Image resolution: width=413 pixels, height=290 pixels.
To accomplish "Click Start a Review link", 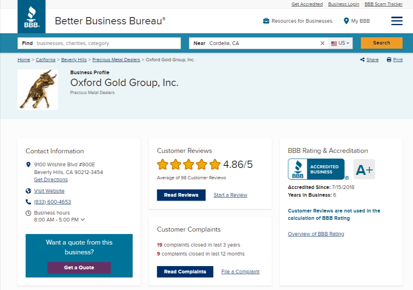I will click(x=231, y=195).
